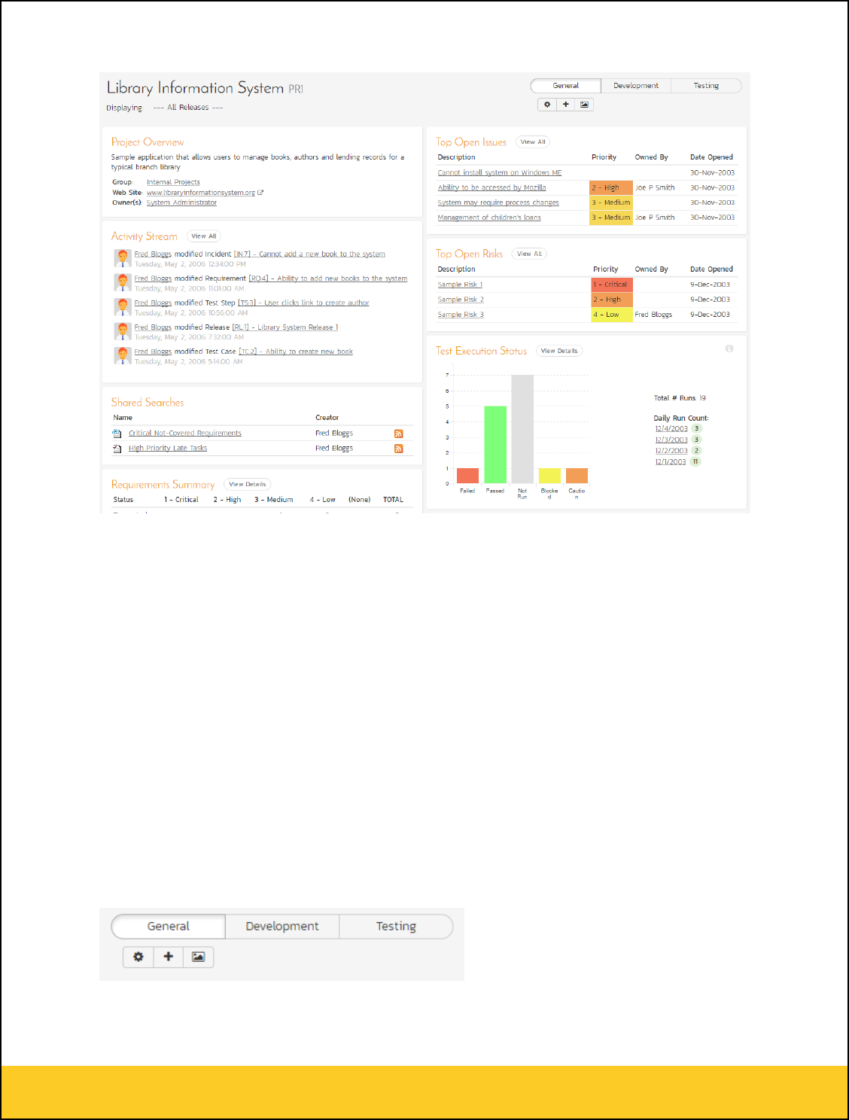Open the User clicks link to create author step
Screen dimensions: 849x1120
[x=304, y=303]
